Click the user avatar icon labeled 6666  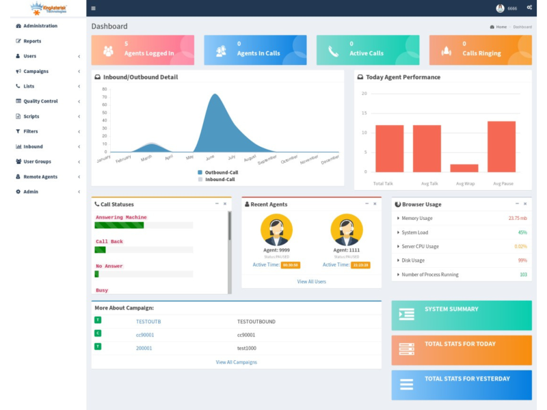(x=500, y=8)
